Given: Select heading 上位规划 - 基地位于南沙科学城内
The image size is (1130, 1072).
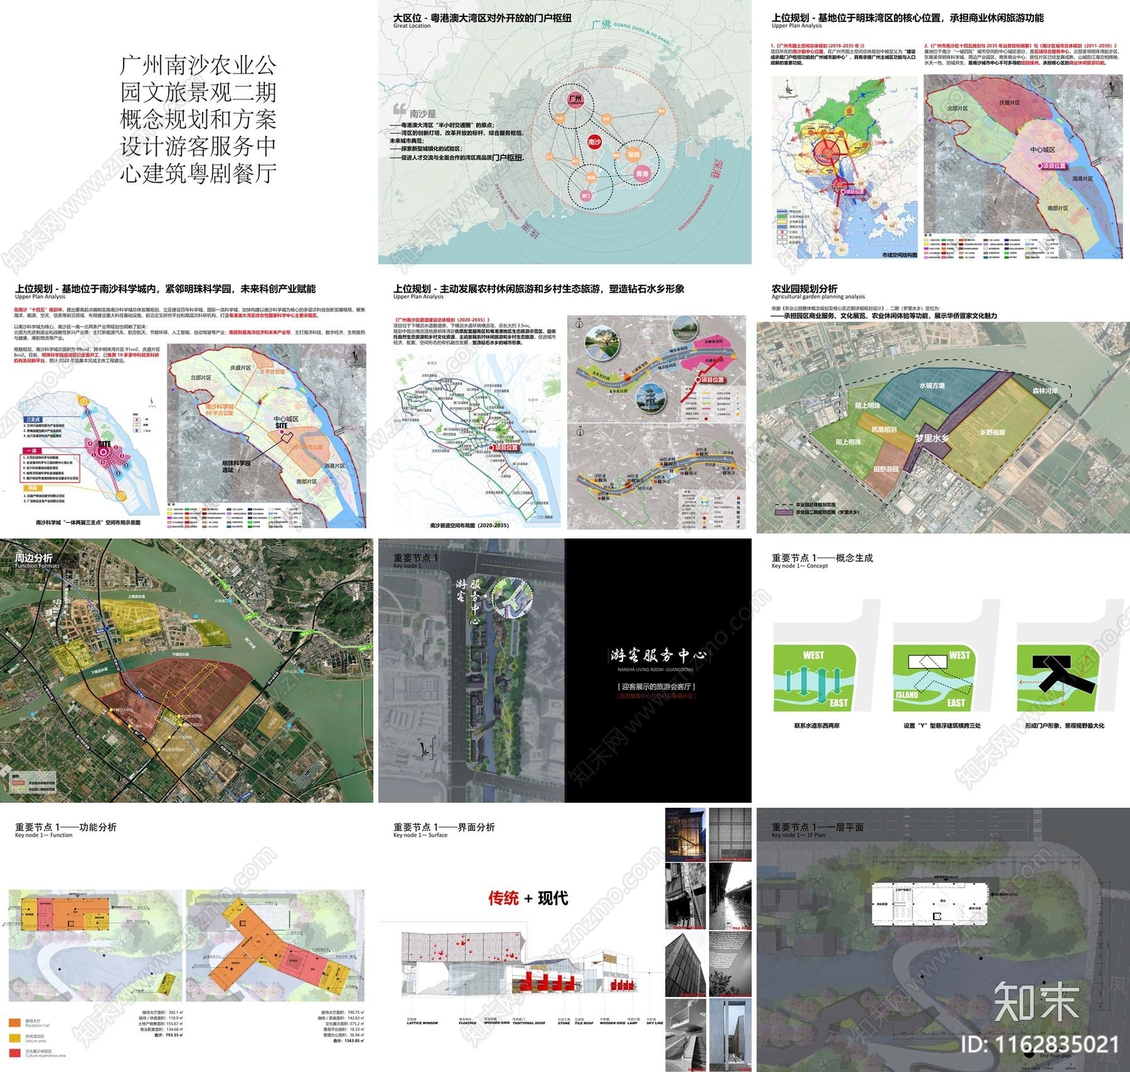Looking at the screenshot, I should 165,288.
